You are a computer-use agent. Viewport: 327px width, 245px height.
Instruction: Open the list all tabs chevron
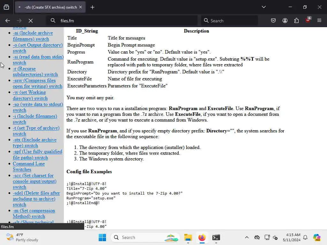tap(263, 7)
